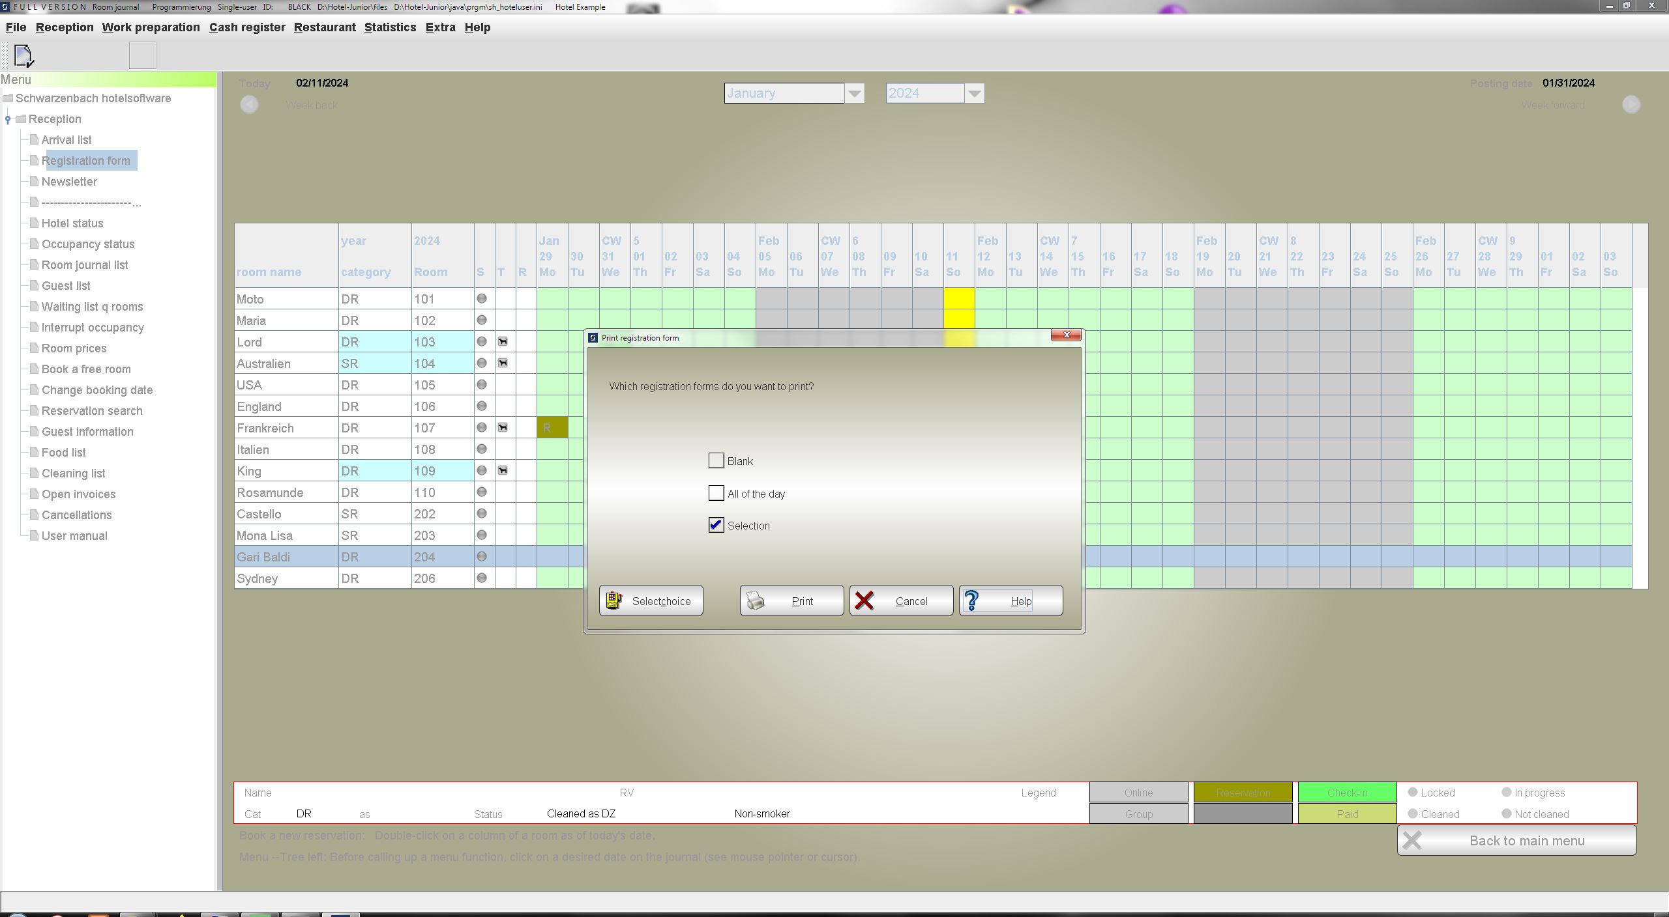Click the Print button in dialog
The height and width of the screenshot is (917, 1669).
tap(791, 600)
